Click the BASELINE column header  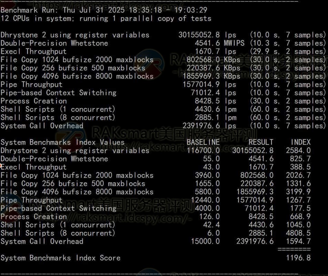tap(203, 142)
